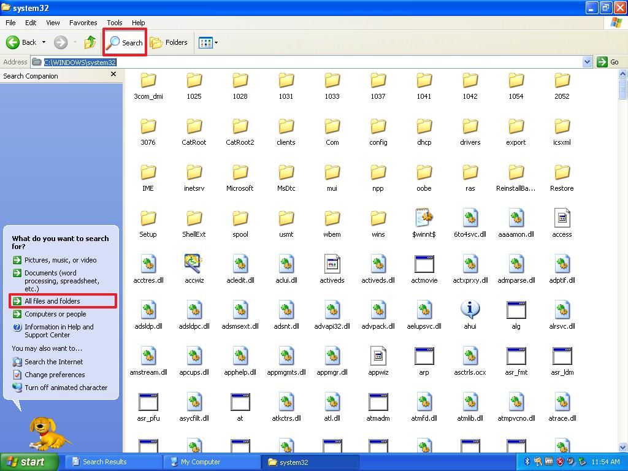The height and width of the screenshot is (471, 628).
Task: Open the accwiz wizard icon
Action: click(x=194, y=264)
